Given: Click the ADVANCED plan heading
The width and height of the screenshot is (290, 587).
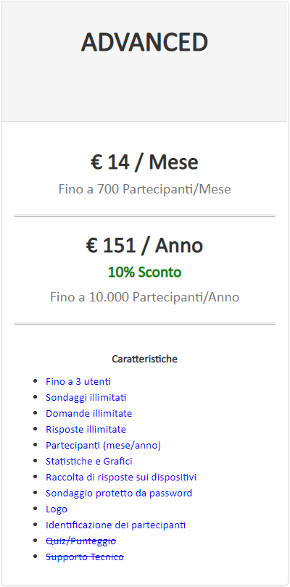Looking at the screenshot, I should (x=144, y=42).
